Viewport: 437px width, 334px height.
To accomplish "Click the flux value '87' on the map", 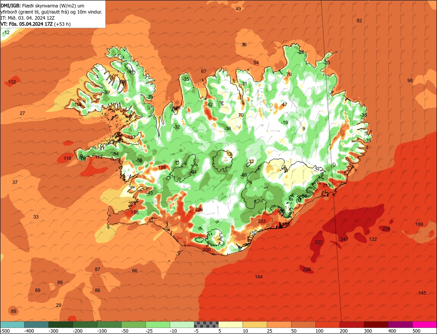I will 97,270.
